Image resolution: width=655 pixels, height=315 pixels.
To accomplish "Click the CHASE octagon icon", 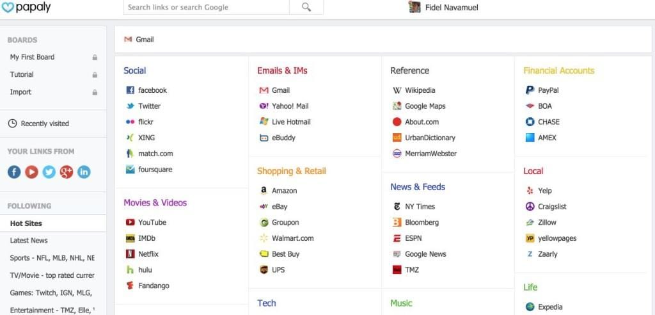I will (530, 122).
